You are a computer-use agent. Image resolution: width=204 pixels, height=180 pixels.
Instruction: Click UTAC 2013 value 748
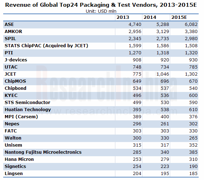pos(137,67)
